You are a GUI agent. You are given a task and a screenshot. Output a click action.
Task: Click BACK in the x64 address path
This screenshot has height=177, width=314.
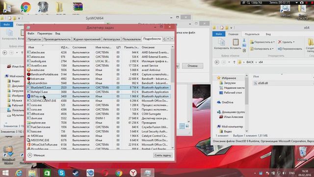tap(250, 62)
